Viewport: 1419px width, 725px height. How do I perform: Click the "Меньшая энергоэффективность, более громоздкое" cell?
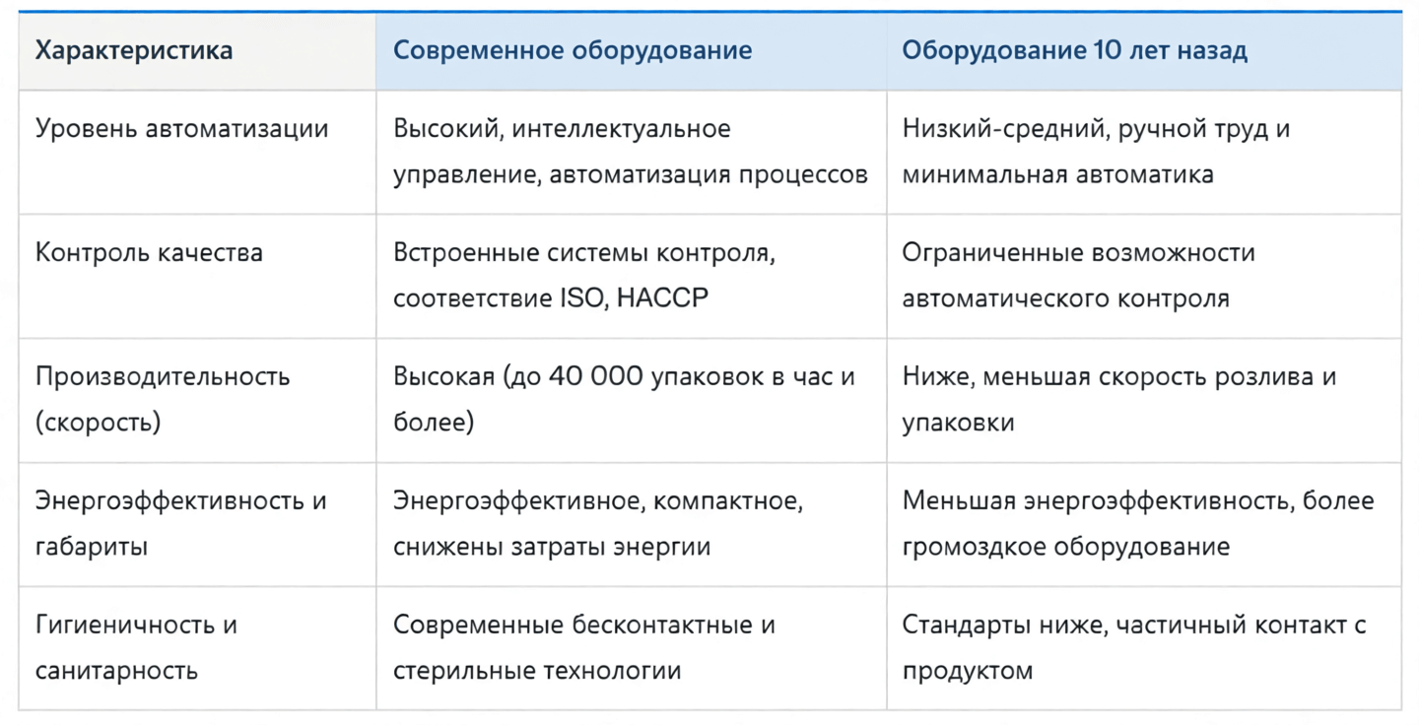[x=1137, y=523]
